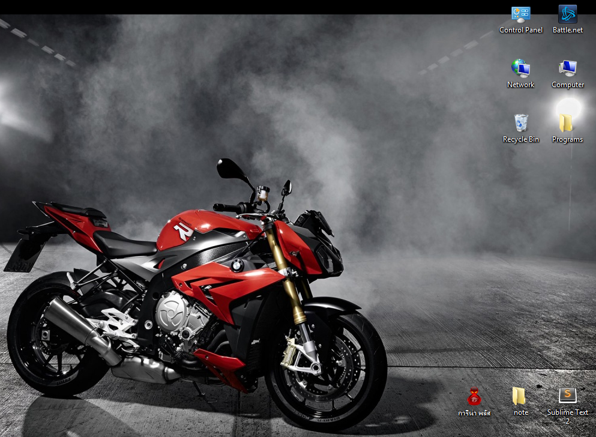Click the "Control Panel" label text

coord(521,30)
